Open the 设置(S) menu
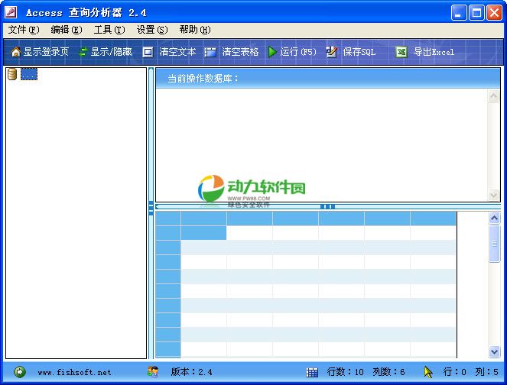 [x=151, y=30]
